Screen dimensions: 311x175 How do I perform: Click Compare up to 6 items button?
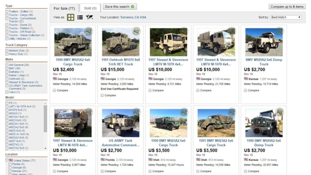point(287,7)
